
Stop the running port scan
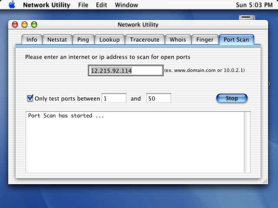click(x=232, y=98)
